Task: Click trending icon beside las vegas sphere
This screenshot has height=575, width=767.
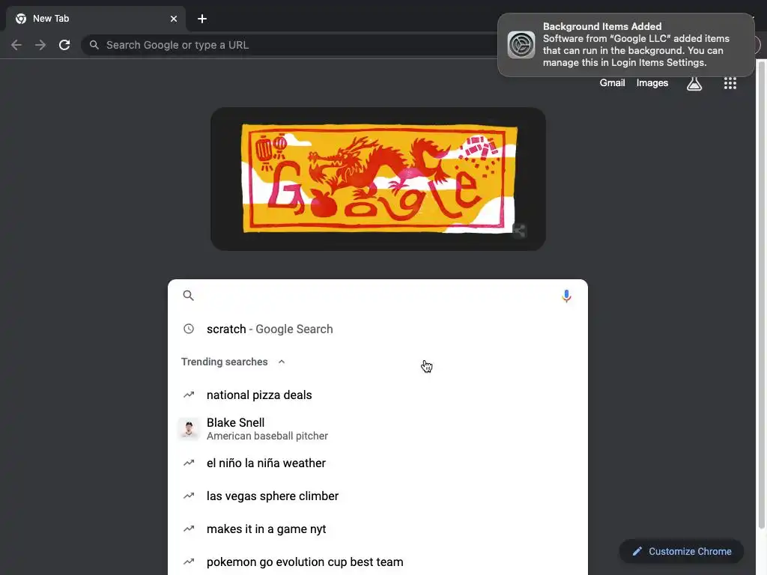Action: tap(188, 496)
